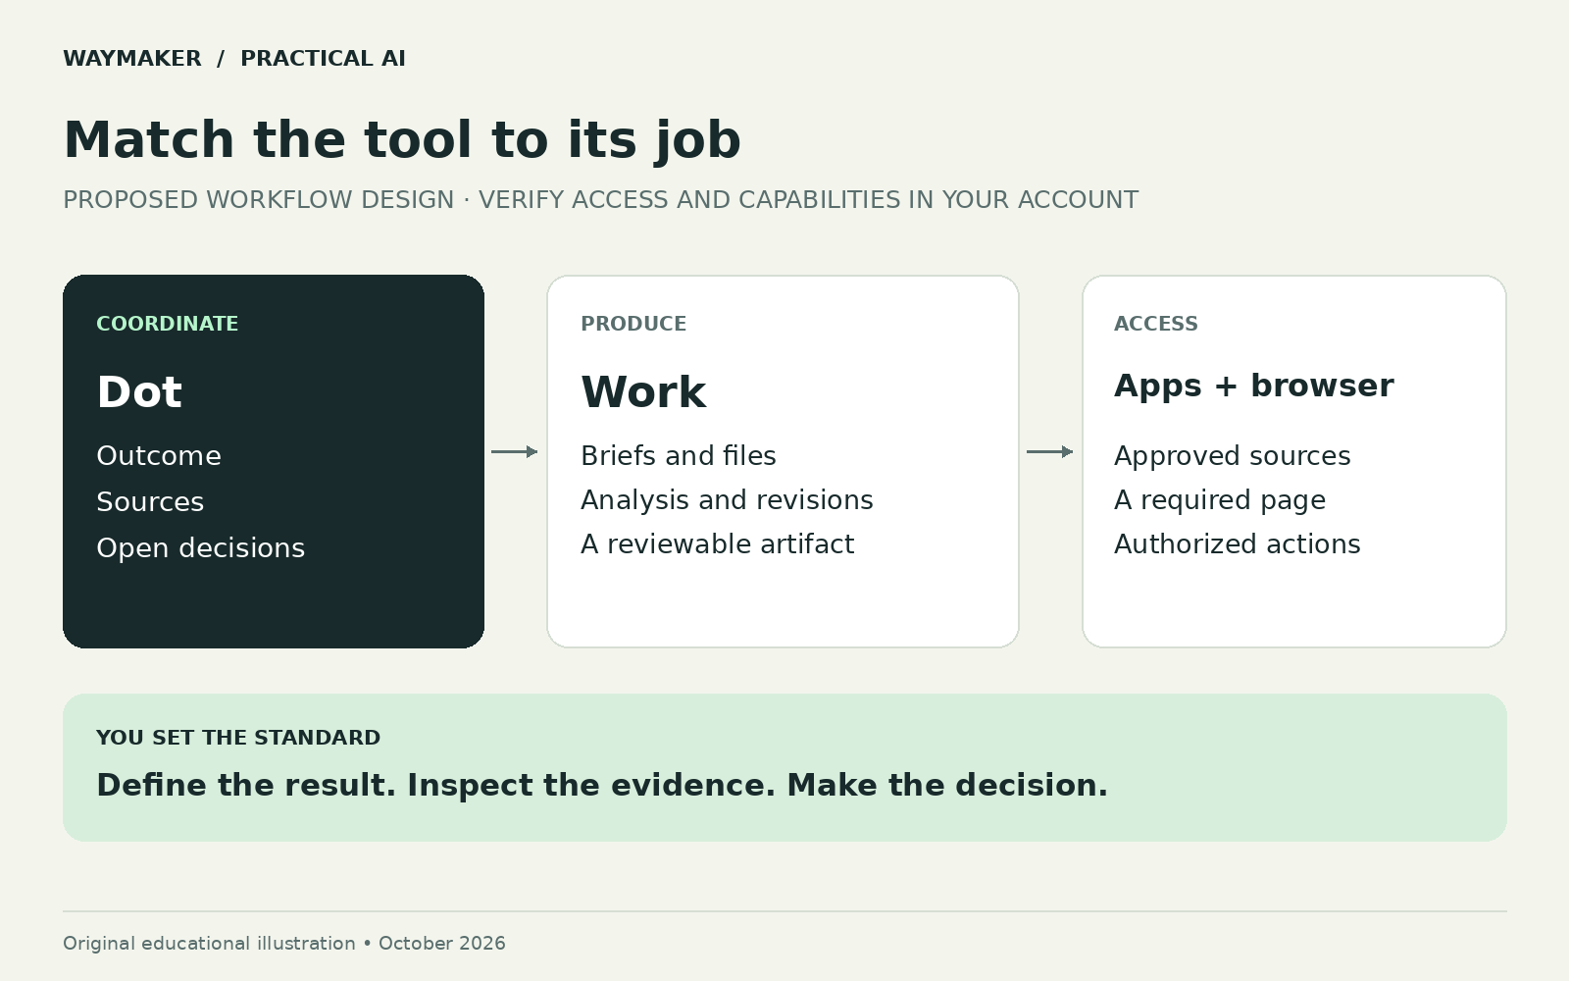Click 'A required page' line

tap(1220, 500)
